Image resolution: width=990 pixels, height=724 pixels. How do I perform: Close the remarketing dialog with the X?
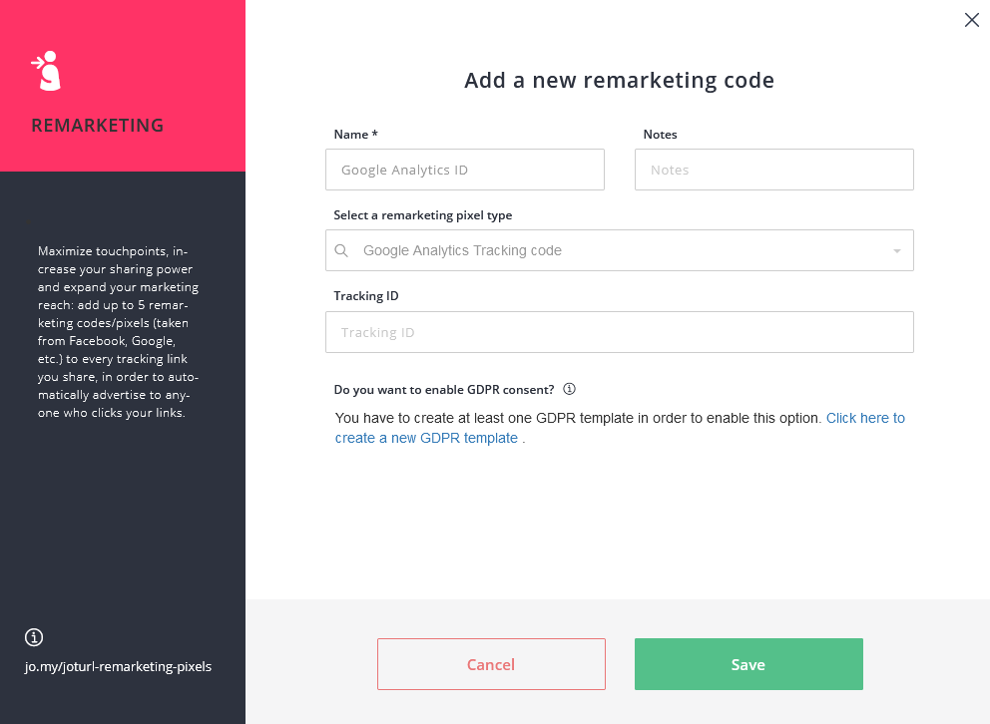(972, 20)
